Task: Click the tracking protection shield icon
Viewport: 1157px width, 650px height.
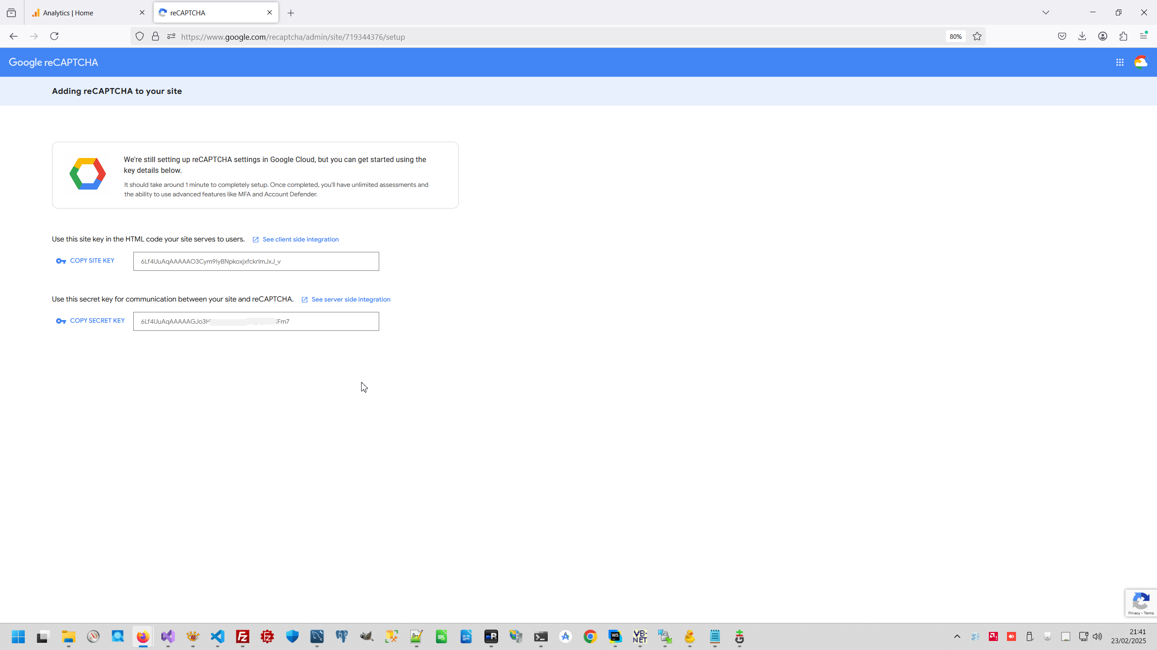Action: click(x=140, y=37)
